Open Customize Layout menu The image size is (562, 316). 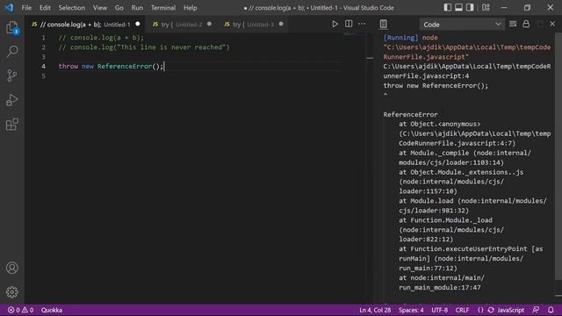point(486,8)
